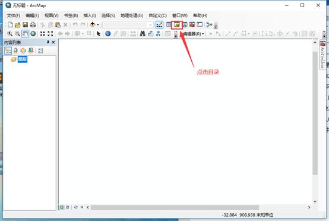Click the Print icon
Screen dimensions: 329x221
click(x=33, y=25)
